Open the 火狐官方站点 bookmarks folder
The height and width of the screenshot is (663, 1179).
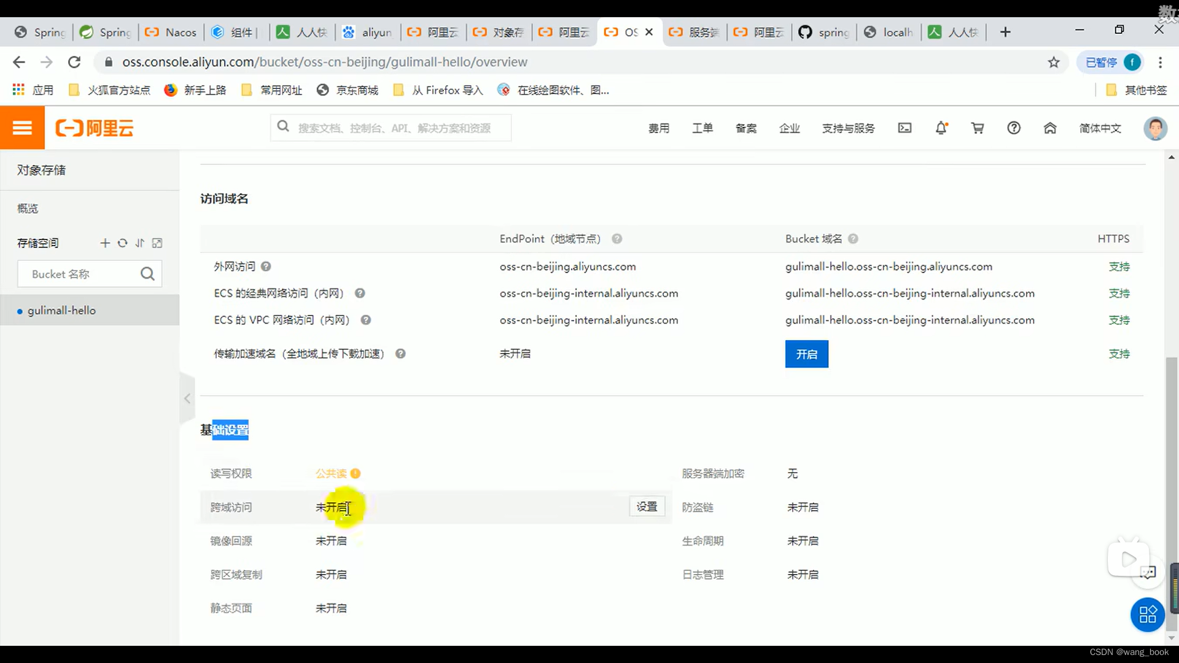109,90
